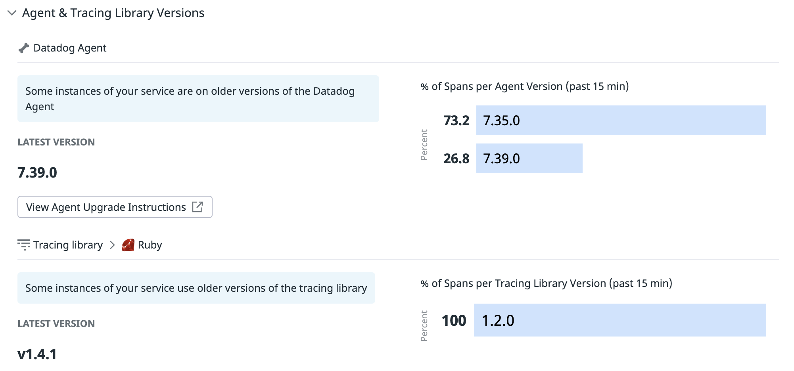Click the chevron between Tracing library and Ruby
The height and width of the screenshot is (371, 794).
[x=112, y=245]
